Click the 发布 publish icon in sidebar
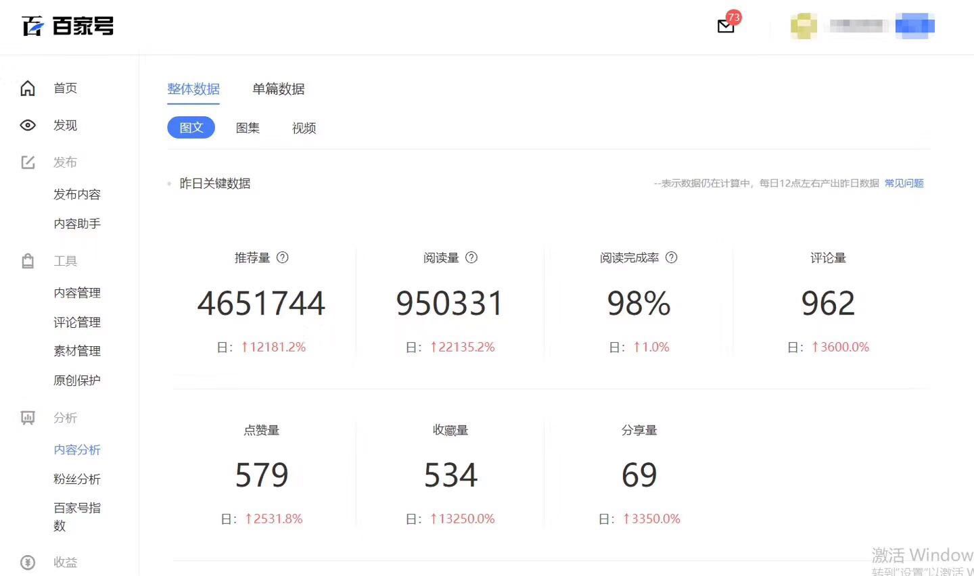The height and width of the screenshot is (576, 974). pos(27,162)
